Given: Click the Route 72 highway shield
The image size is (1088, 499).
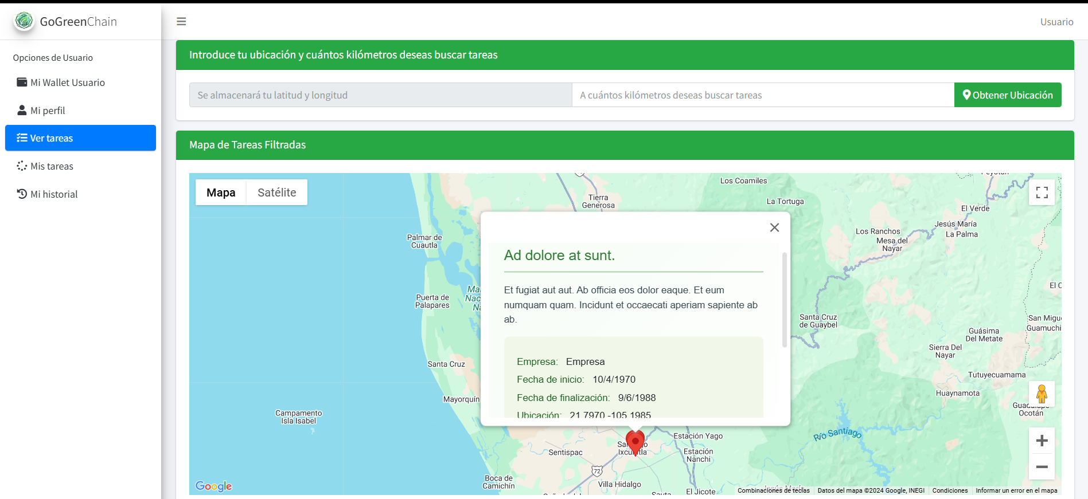Looking at the screenshot, I should click(597, 471).
